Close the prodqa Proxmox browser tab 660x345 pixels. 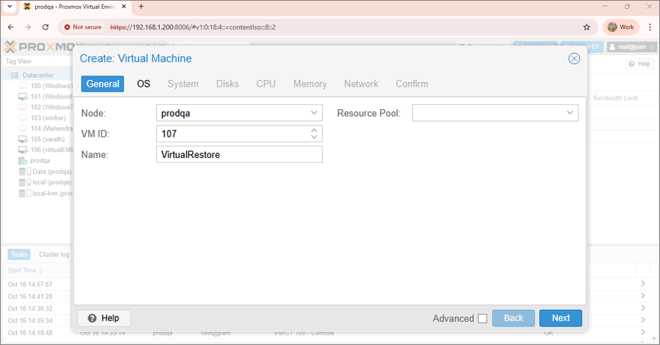click(124, 7)
